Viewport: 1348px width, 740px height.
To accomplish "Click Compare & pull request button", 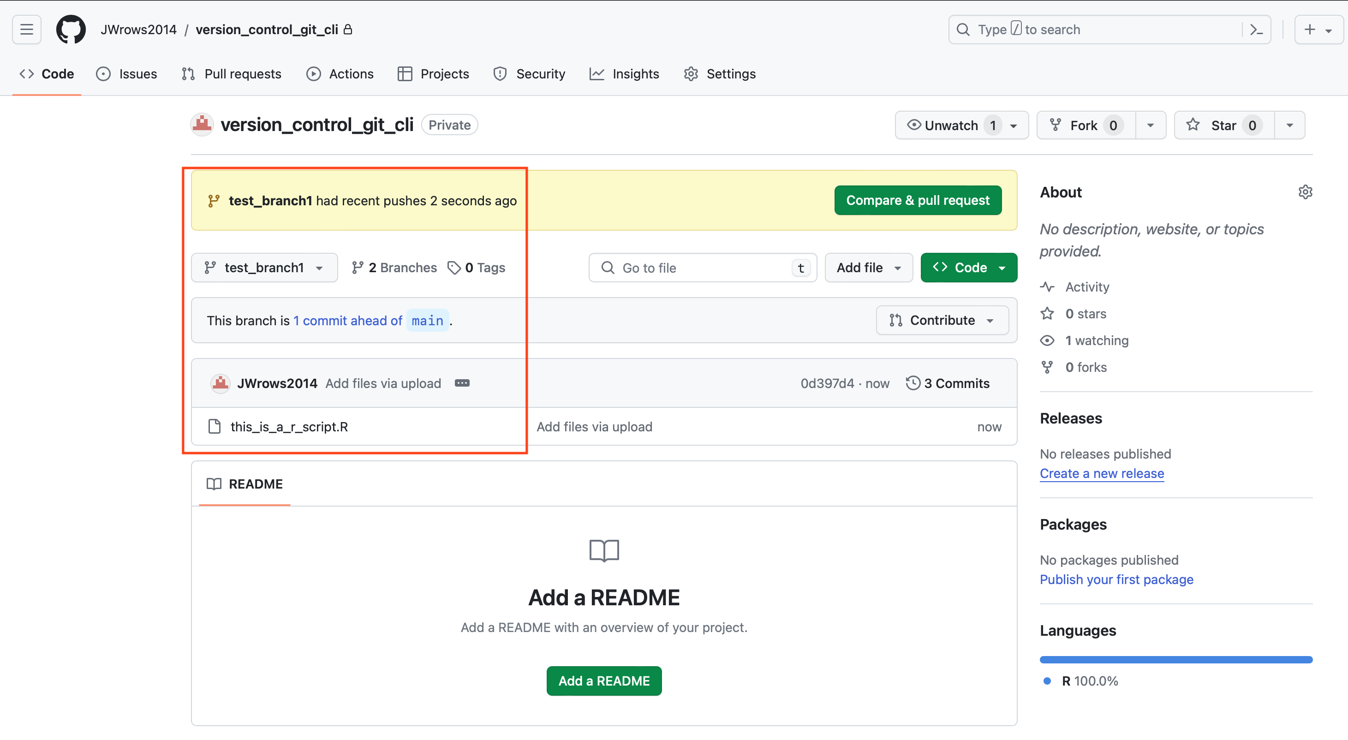I will click(917, 200).
